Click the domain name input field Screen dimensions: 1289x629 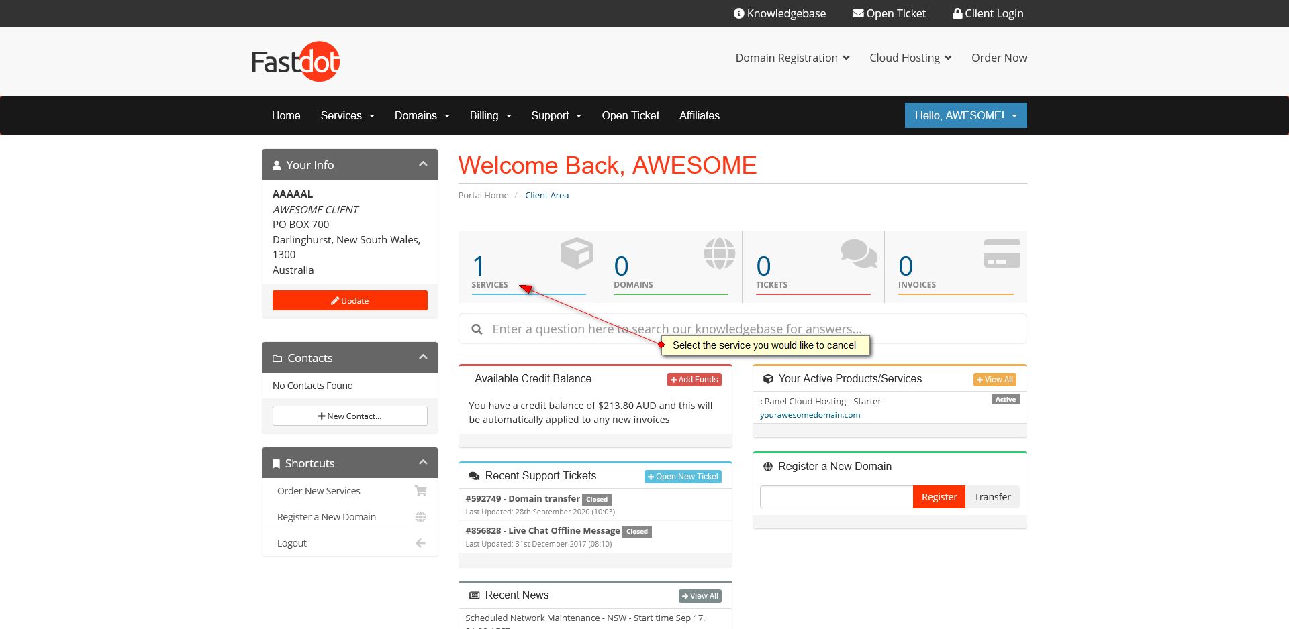(837, 497)
